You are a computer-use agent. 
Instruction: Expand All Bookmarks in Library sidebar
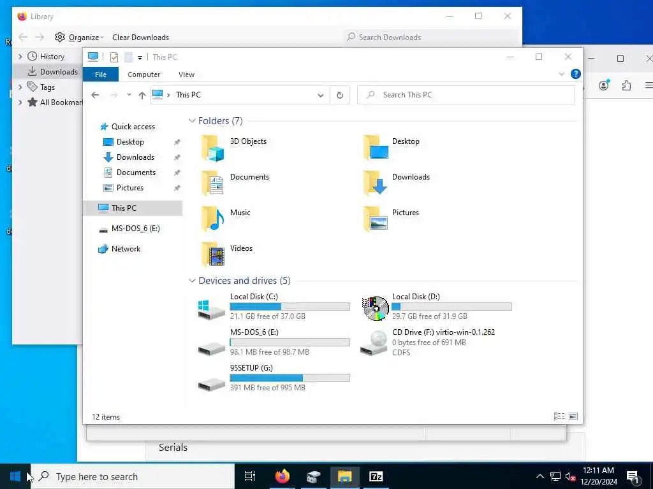click(20, 103)
